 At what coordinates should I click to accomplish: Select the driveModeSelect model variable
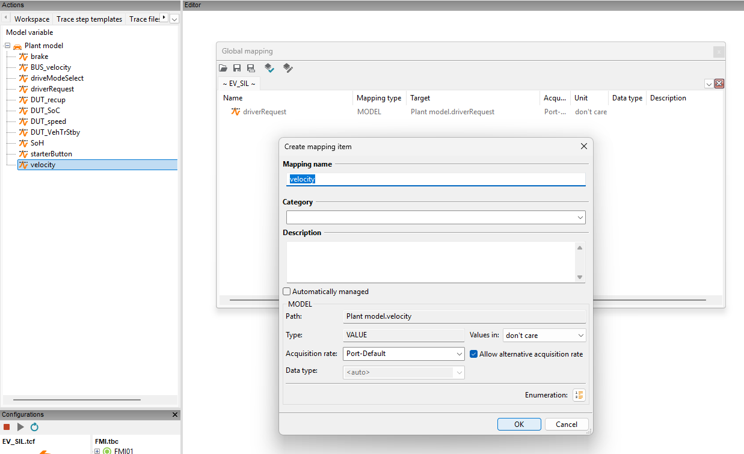[x=57, y=78]
